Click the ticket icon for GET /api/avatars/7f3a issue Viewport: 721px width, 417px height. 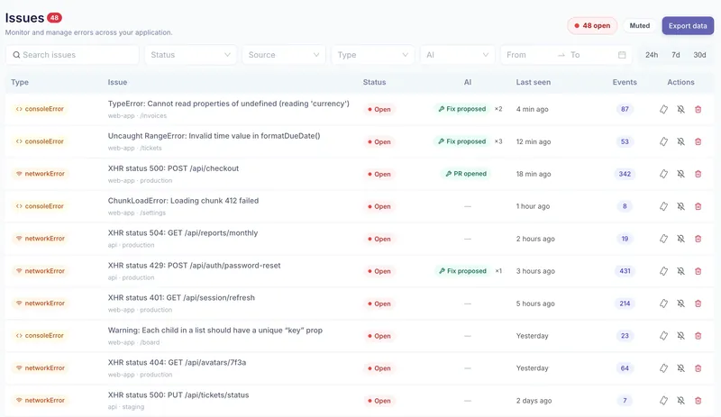coord(663,368)
